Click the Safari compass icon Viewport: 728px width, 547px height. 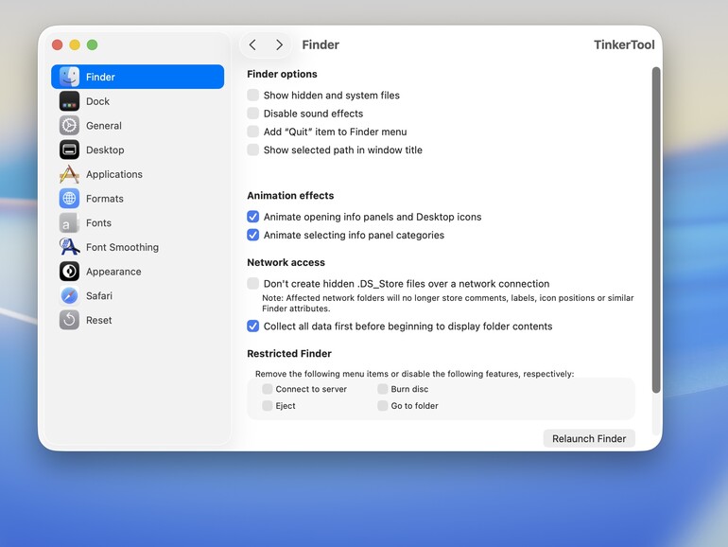69,295
